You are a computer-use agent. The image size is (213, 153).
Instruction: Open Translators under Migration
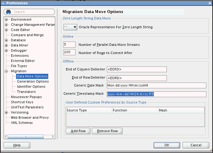point(26,92)
